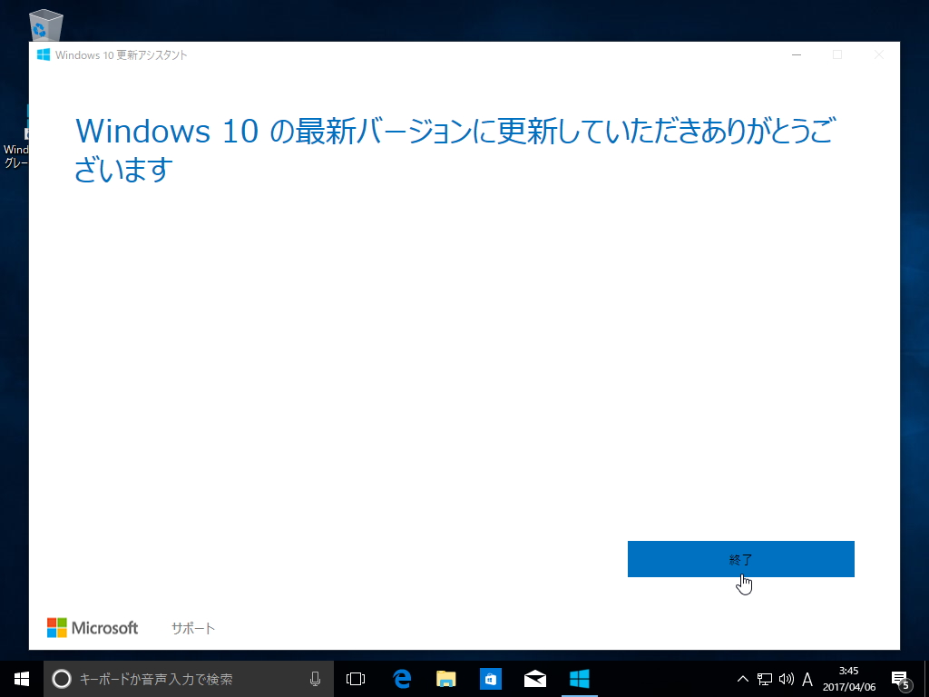Open File Explorer from the taskbar
Screen dimensions: 929x697
(x=444, y=678)
